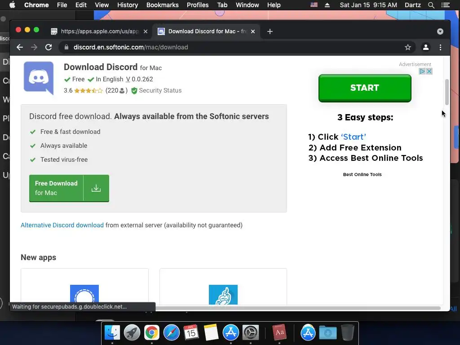This screenshot has width=460, height=345.
Task: Open the Help menu
Action: [x=274, y=5]
